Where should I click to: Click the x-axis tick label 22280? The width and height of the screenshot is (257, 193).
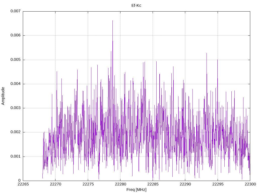120,184
